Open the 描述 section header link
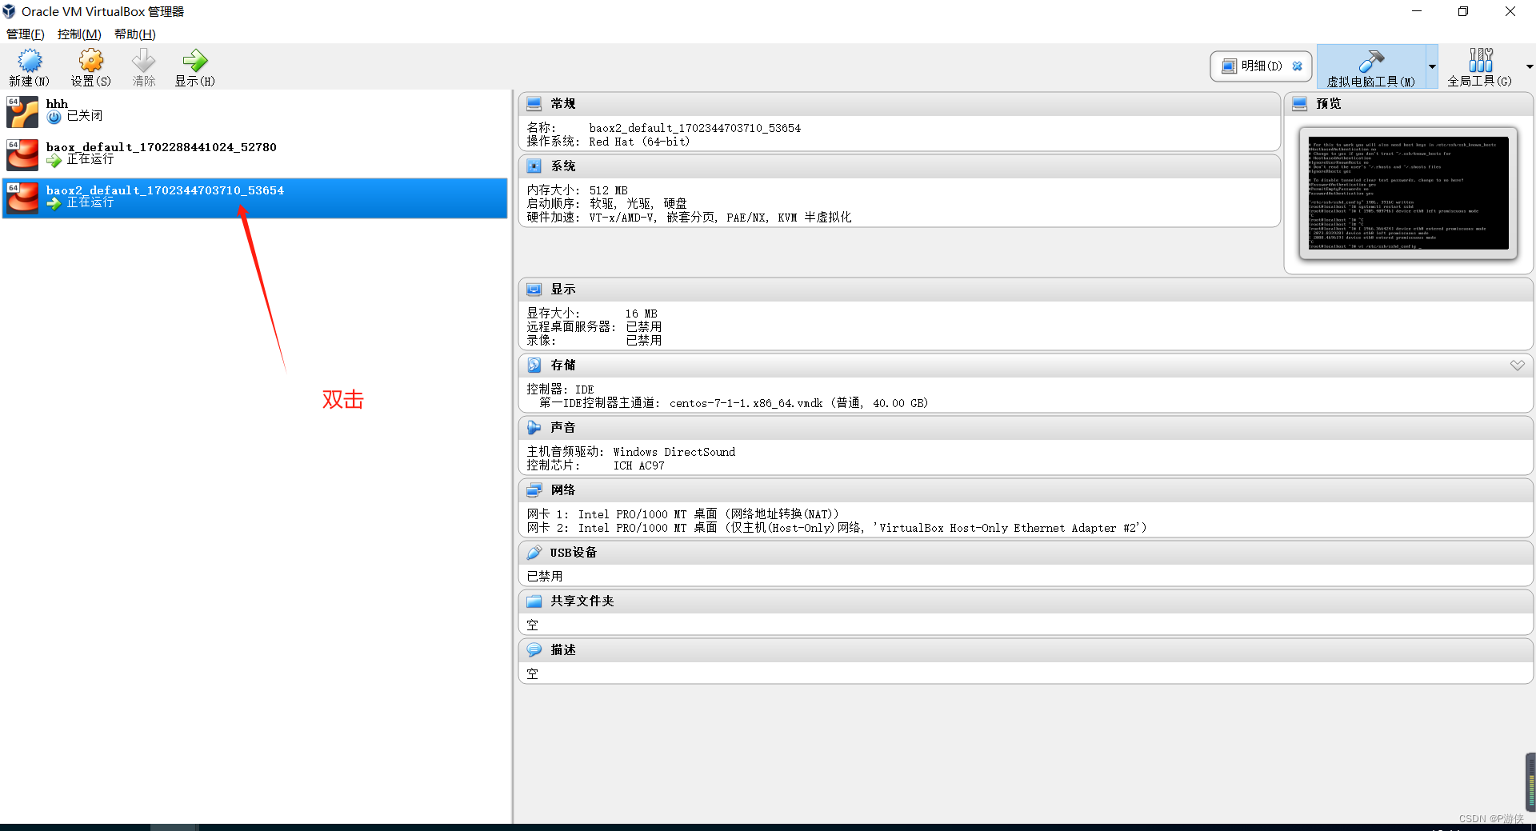This screenshot has width=1536, height=831. tap(563, 650)
